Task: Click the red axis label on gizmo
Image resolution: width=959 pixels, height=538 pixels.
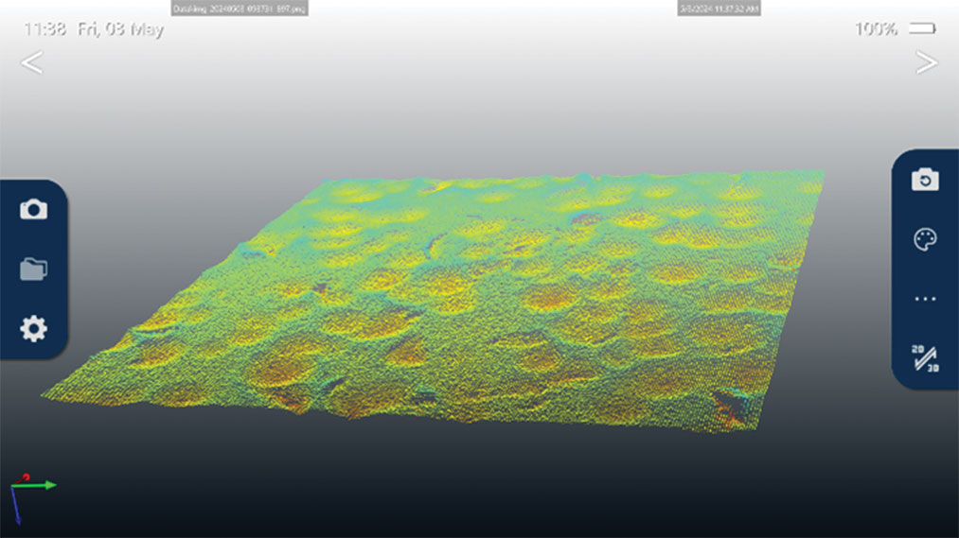Action: pos(26,477)
